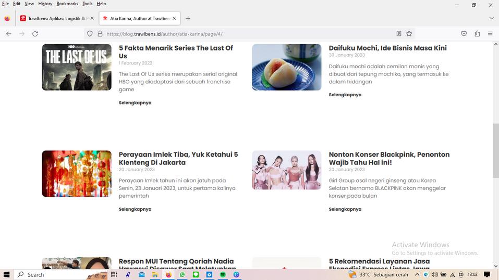This screenshot has height=280, width=499.
Task: Click Selengkapnya under Daifuku Mochi article
Action: click(345, 95)
